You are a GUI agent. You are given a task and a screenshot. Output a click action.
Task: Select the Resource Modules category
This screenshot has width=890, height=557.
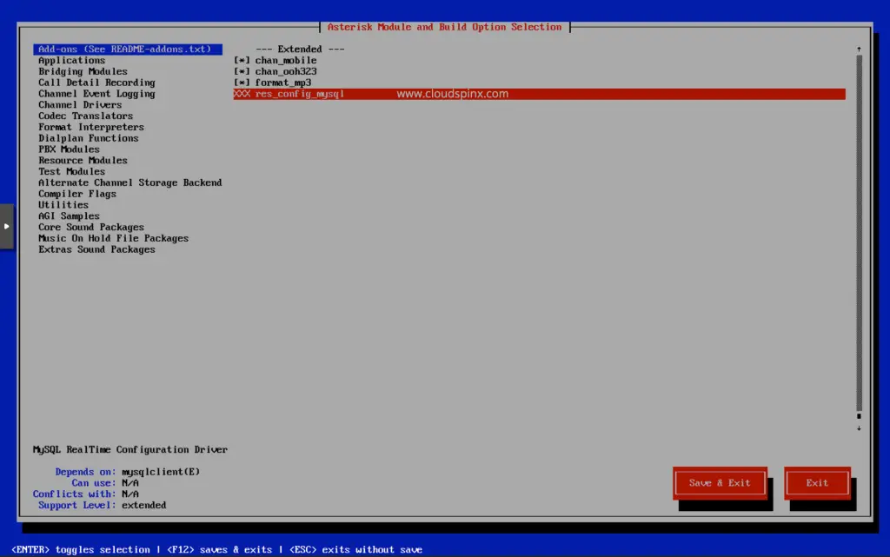click(82, 160)
